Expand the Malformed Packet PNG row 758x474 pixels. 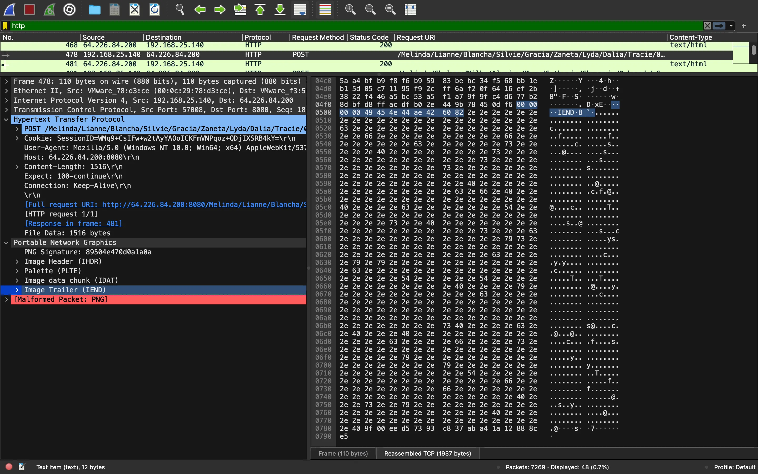click(6, 299)
